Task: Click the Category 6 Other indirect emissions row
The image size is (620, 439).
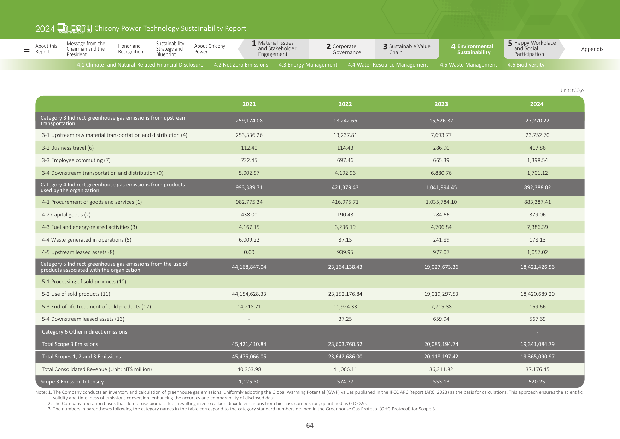Action: pyautogui.click(x=310, y=332)
